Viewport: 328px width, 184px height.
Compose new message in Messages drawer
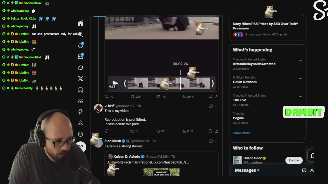point(304,170)
